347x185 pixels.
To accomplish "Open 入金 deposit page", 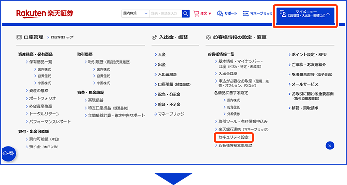I will coord(160,55).
